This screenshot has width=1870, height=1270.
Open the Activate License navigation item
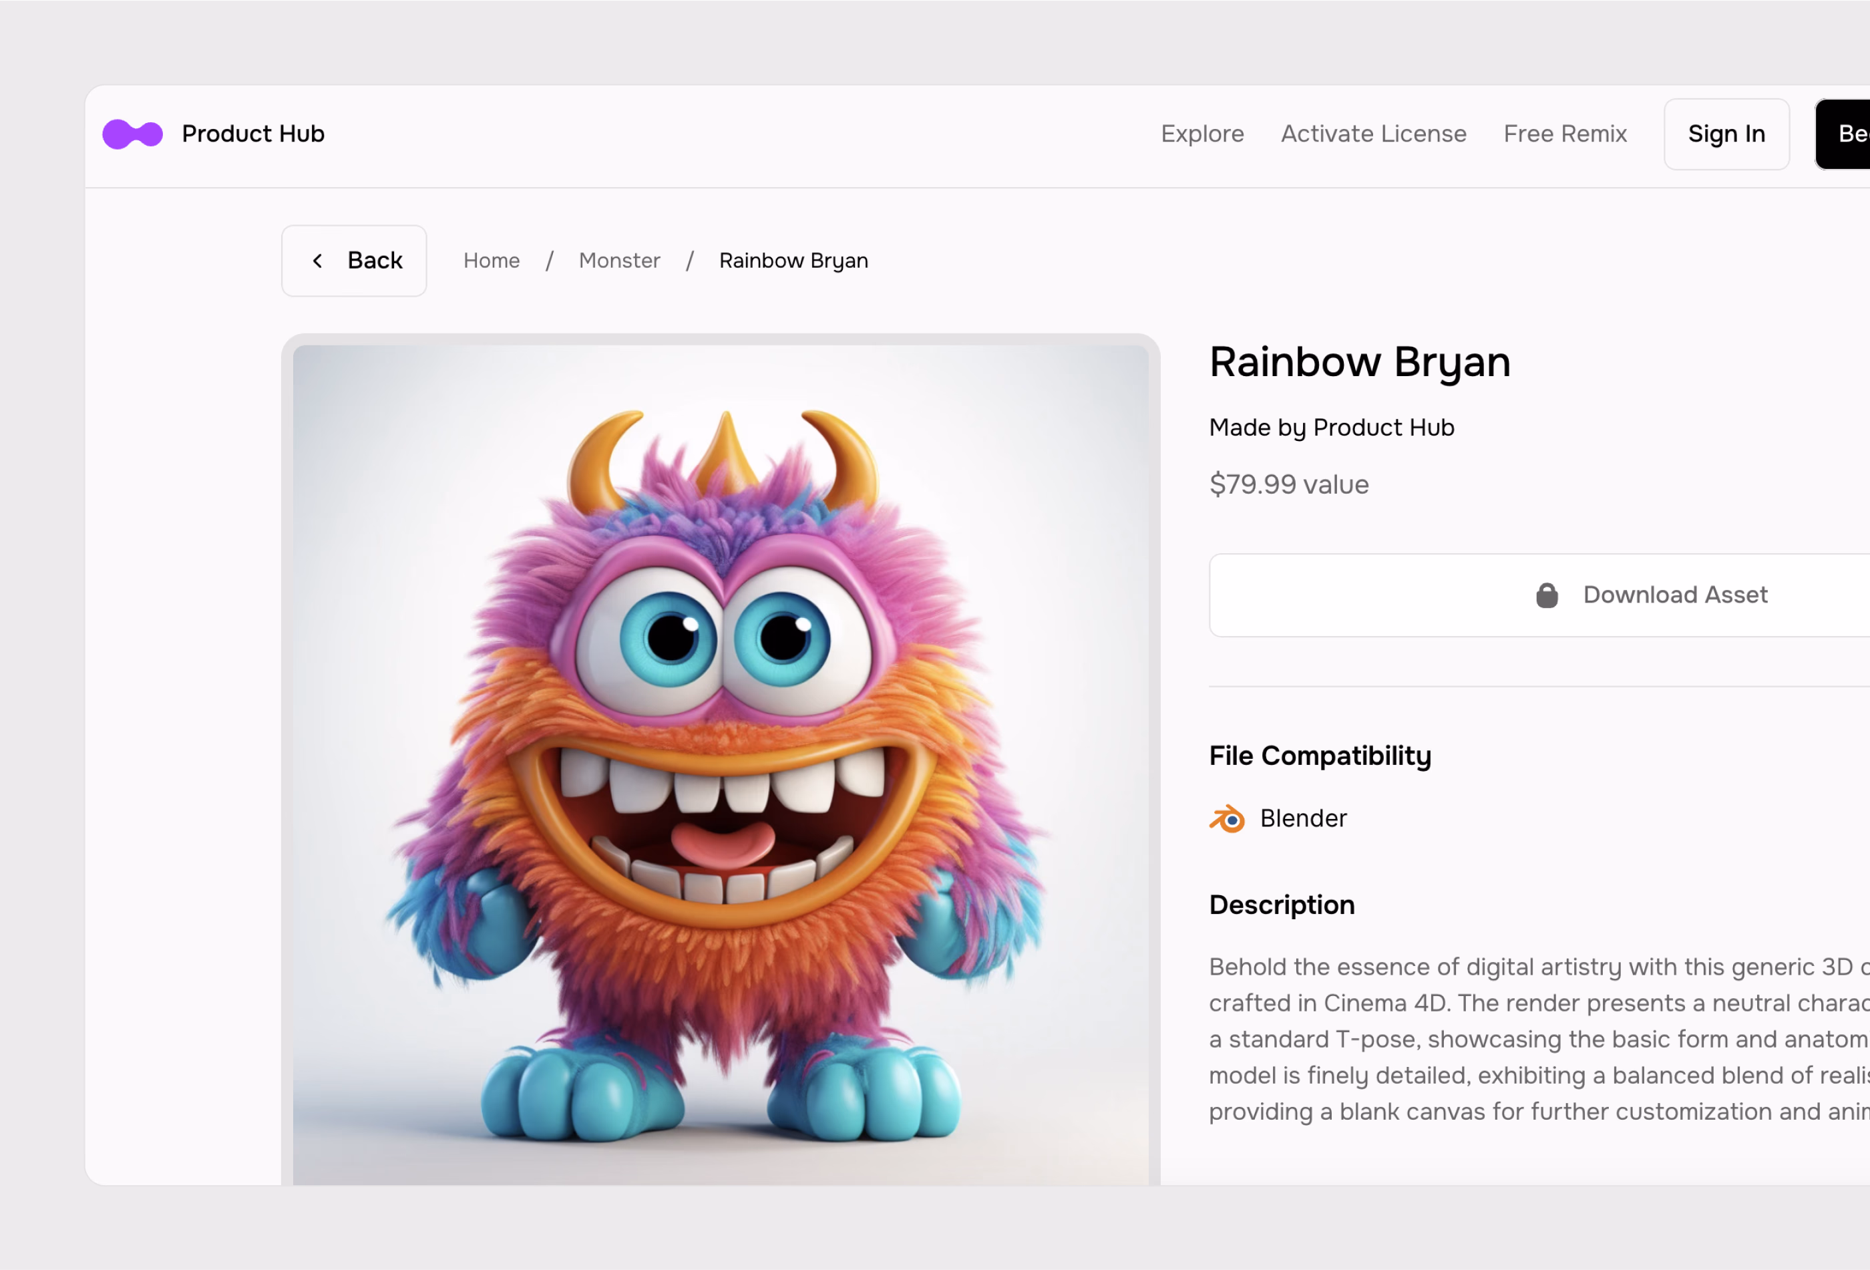[x=1374, y=134]
